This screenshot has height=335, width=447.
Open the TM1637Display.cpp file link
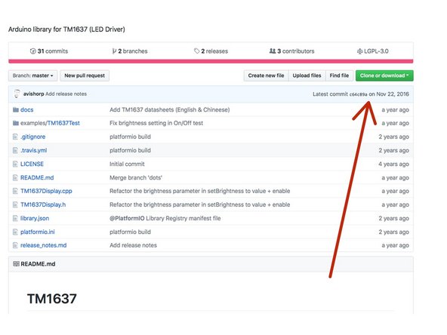click(46, 191)
